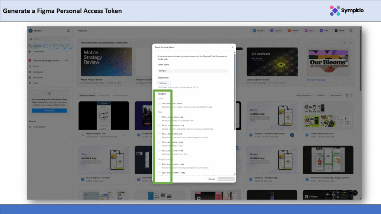The image size is (381, 214).
Task: Switch to list view layout
Action: click(x=351, y=95)
